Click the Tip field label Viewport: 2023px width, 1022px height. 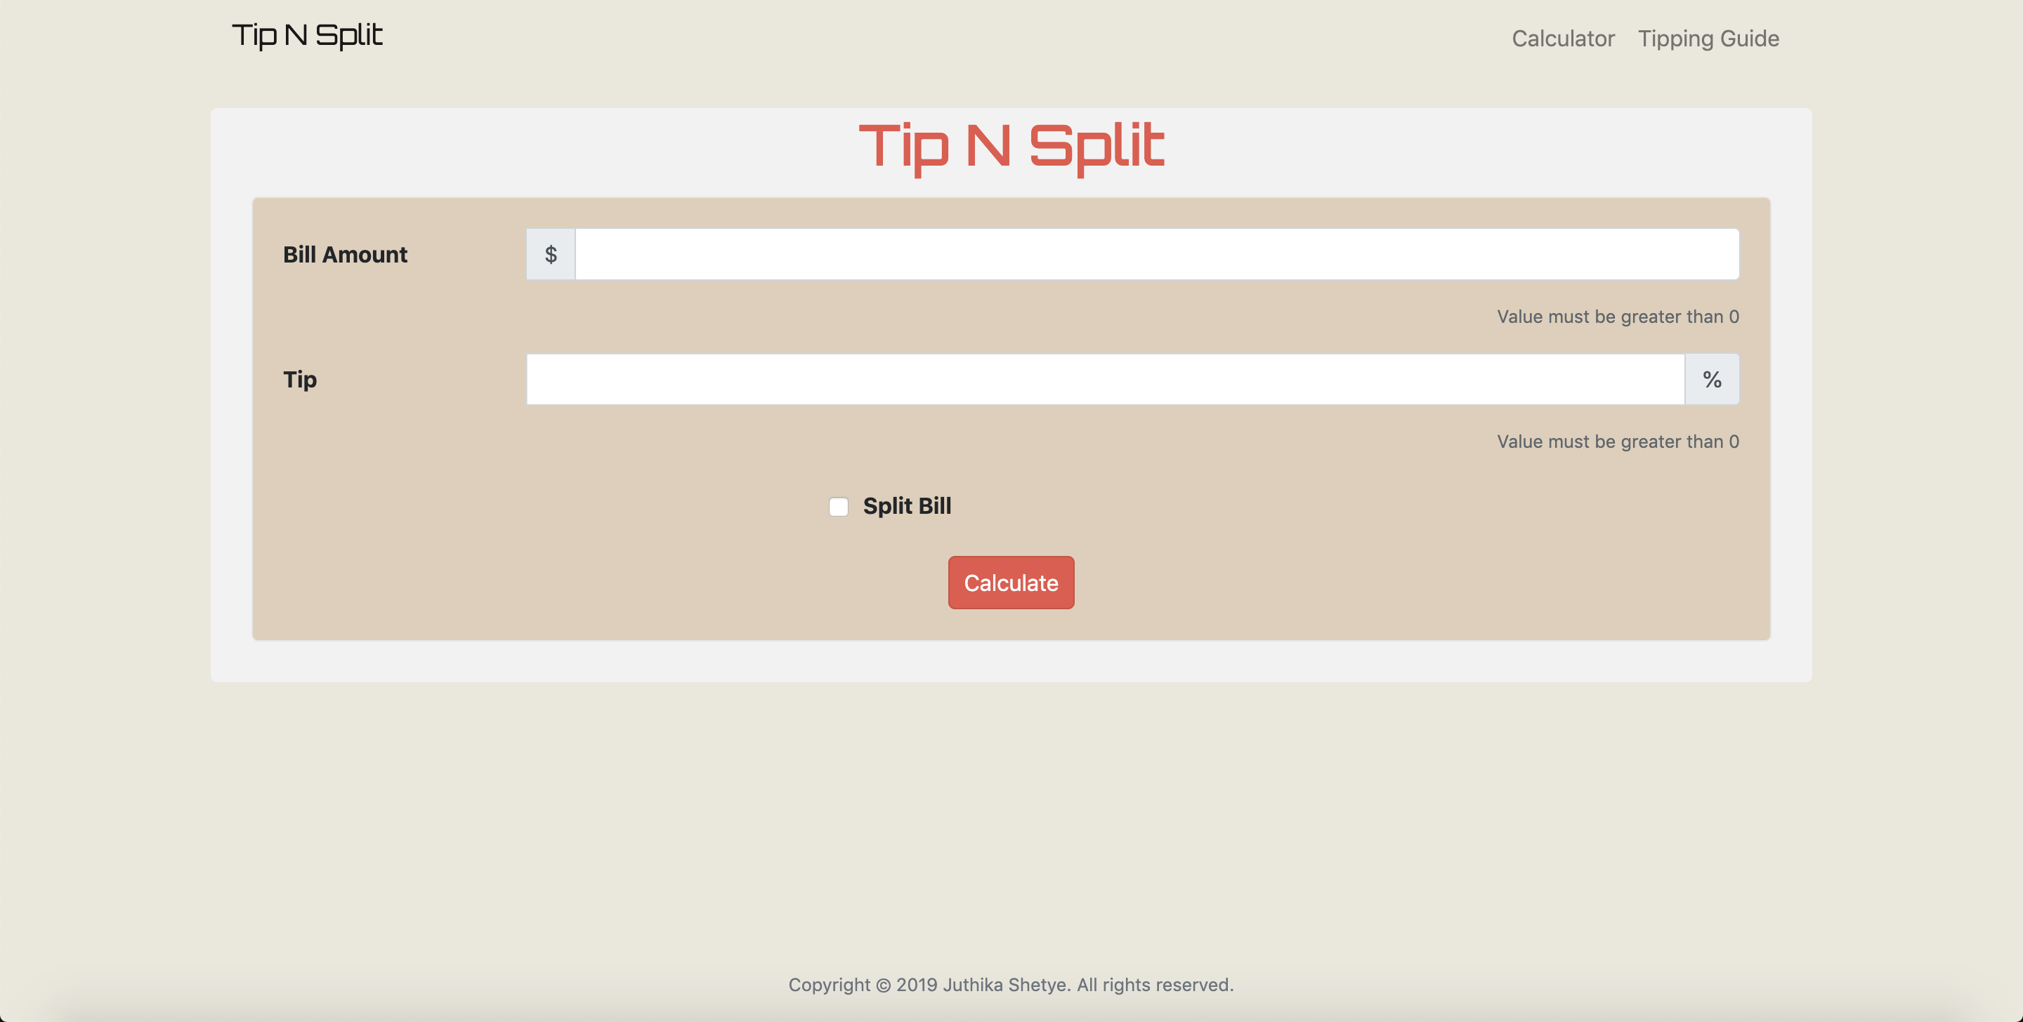pos(299,380)
